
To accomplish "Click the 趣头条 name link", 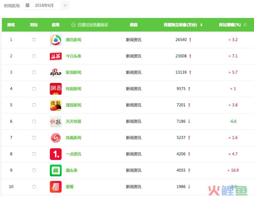I will [x=72, y=171].
